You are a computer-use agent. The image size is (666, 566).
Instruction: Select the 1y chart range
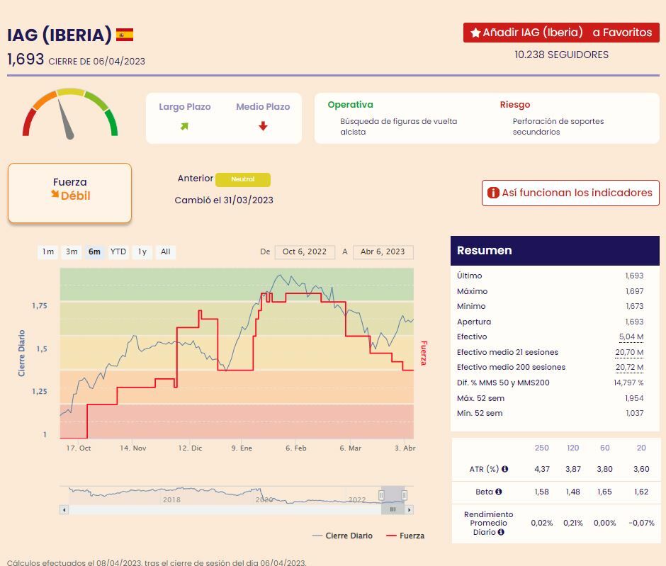pyautogui.click(x=142, y=251)
